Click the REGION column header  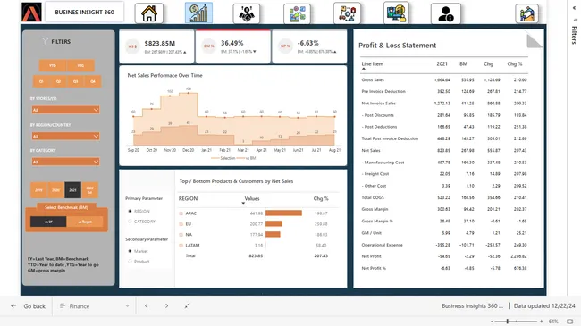tap(188, 198)
